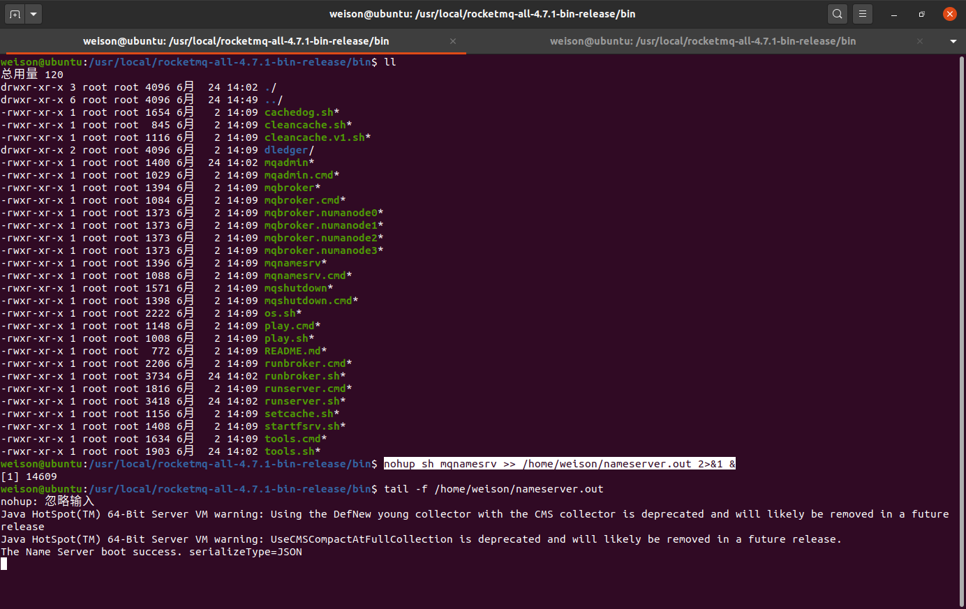
Task: Click the runbroker.cmd file name
Action: pyautogui.click(x=305, y=363)
